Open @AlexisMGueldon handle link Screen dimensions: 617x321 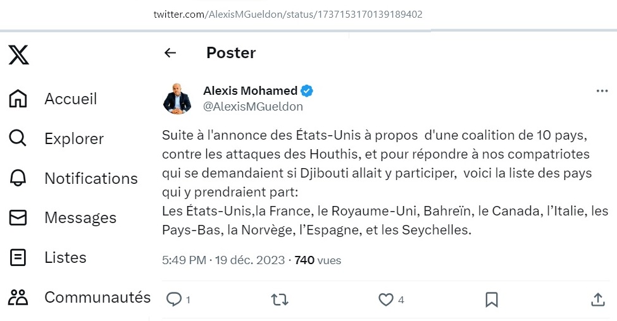(253, 107)
